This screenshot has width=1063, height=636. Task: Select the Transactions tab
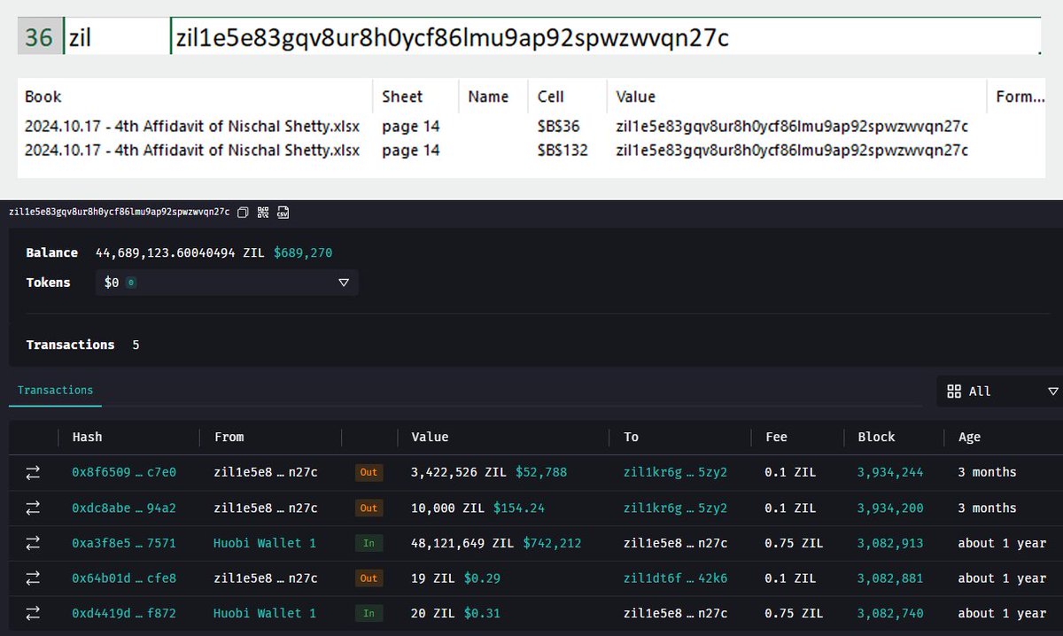[x=55, y=390]
